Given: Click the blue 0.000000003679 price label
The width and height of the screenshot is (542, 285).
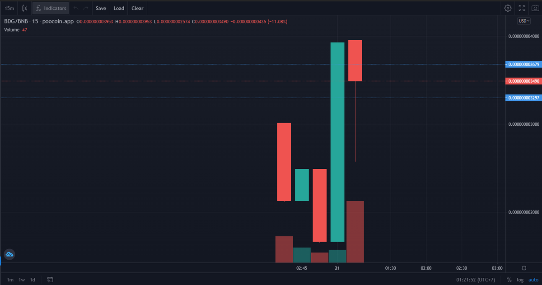Looking at the screenshot, I should click(x=523, y=65).
